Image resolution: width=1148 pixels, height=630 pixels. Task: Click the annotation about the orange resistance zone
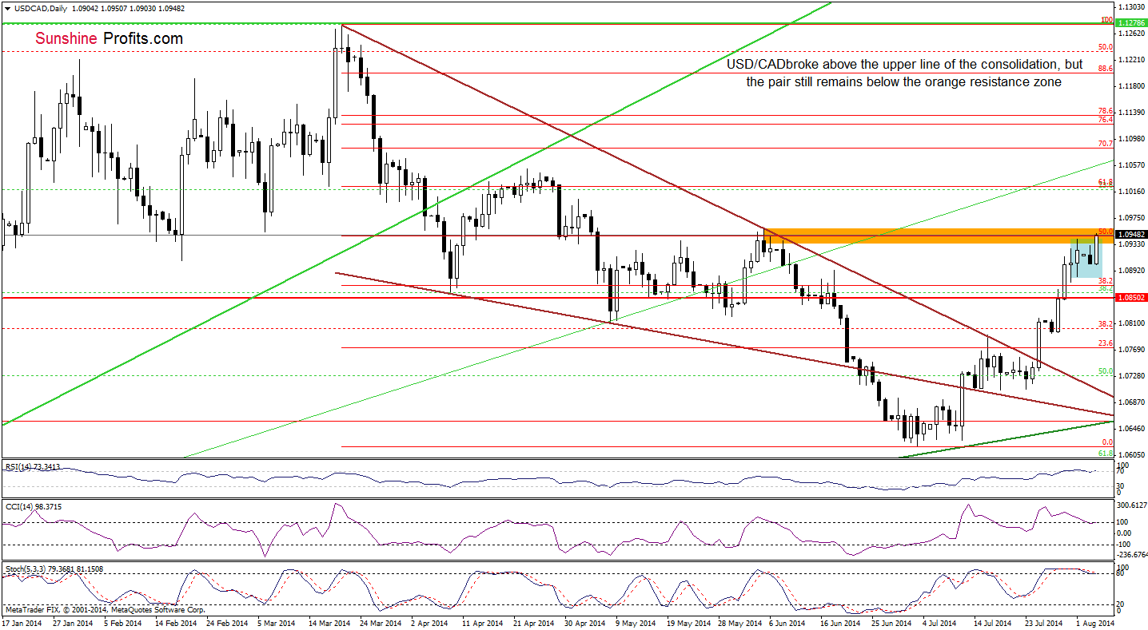coord(905,73)
